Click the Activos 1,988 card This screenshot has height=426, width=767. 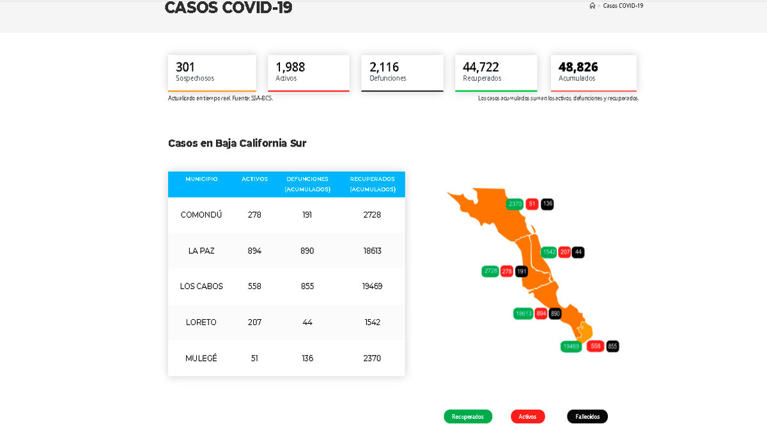point(308,71)
